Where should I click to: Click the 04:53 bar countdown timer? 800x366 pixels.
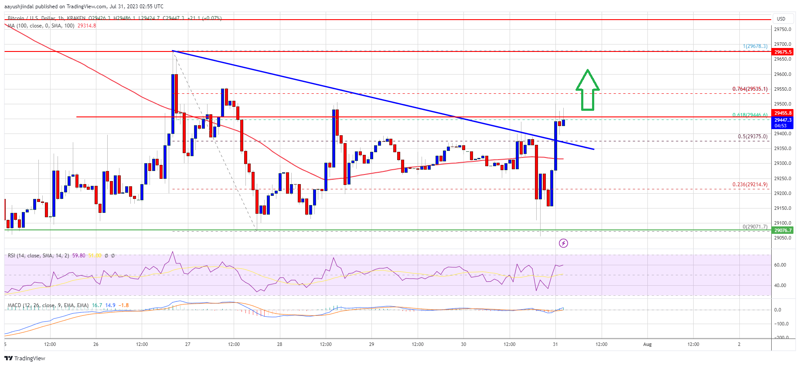[780, 126]
